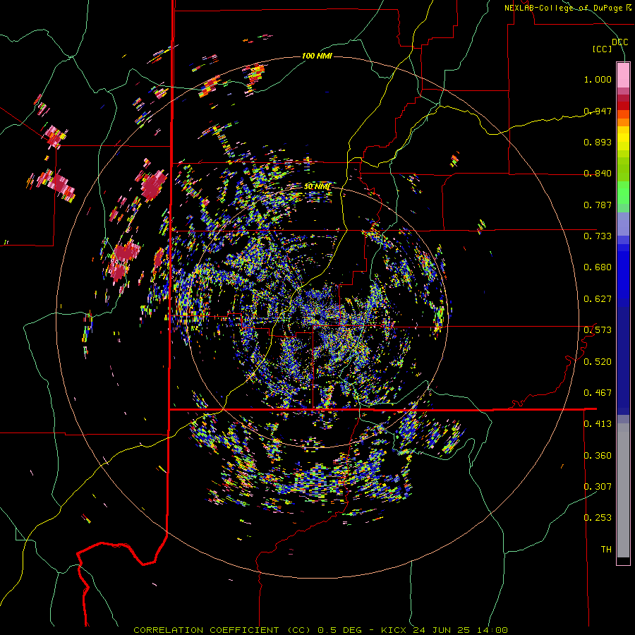Click the 0.627 scale value
The image size is (635, 635).
[x=598, y=299]
